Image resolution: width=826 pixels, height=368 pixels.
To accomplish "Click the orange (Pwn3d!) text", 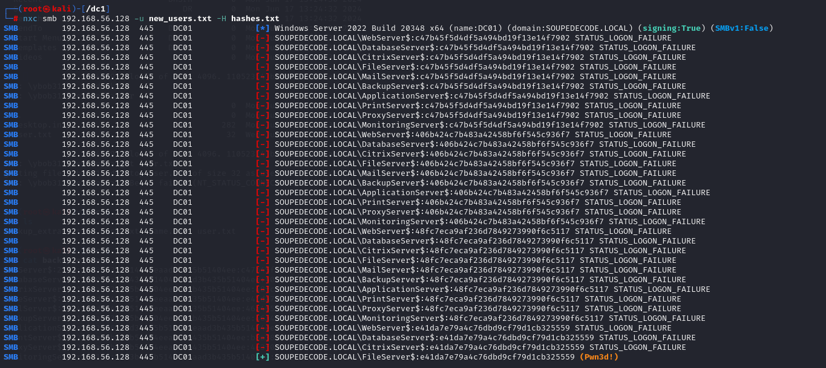I will tap(599, 357).
